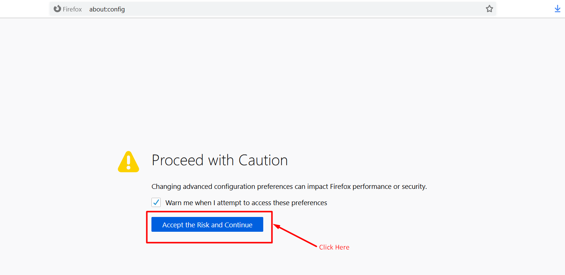Click the Firefox logo in the address bar
Image resolution: width=565 pixels, height=275 pixels.
click(x=57, y=9)
